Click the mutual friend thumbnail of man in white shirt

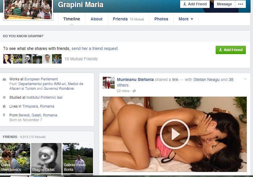coord(47,59)
